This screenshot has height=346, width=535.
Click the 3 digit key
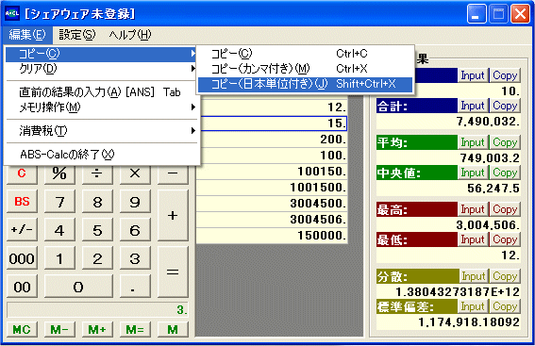point(135,258)
